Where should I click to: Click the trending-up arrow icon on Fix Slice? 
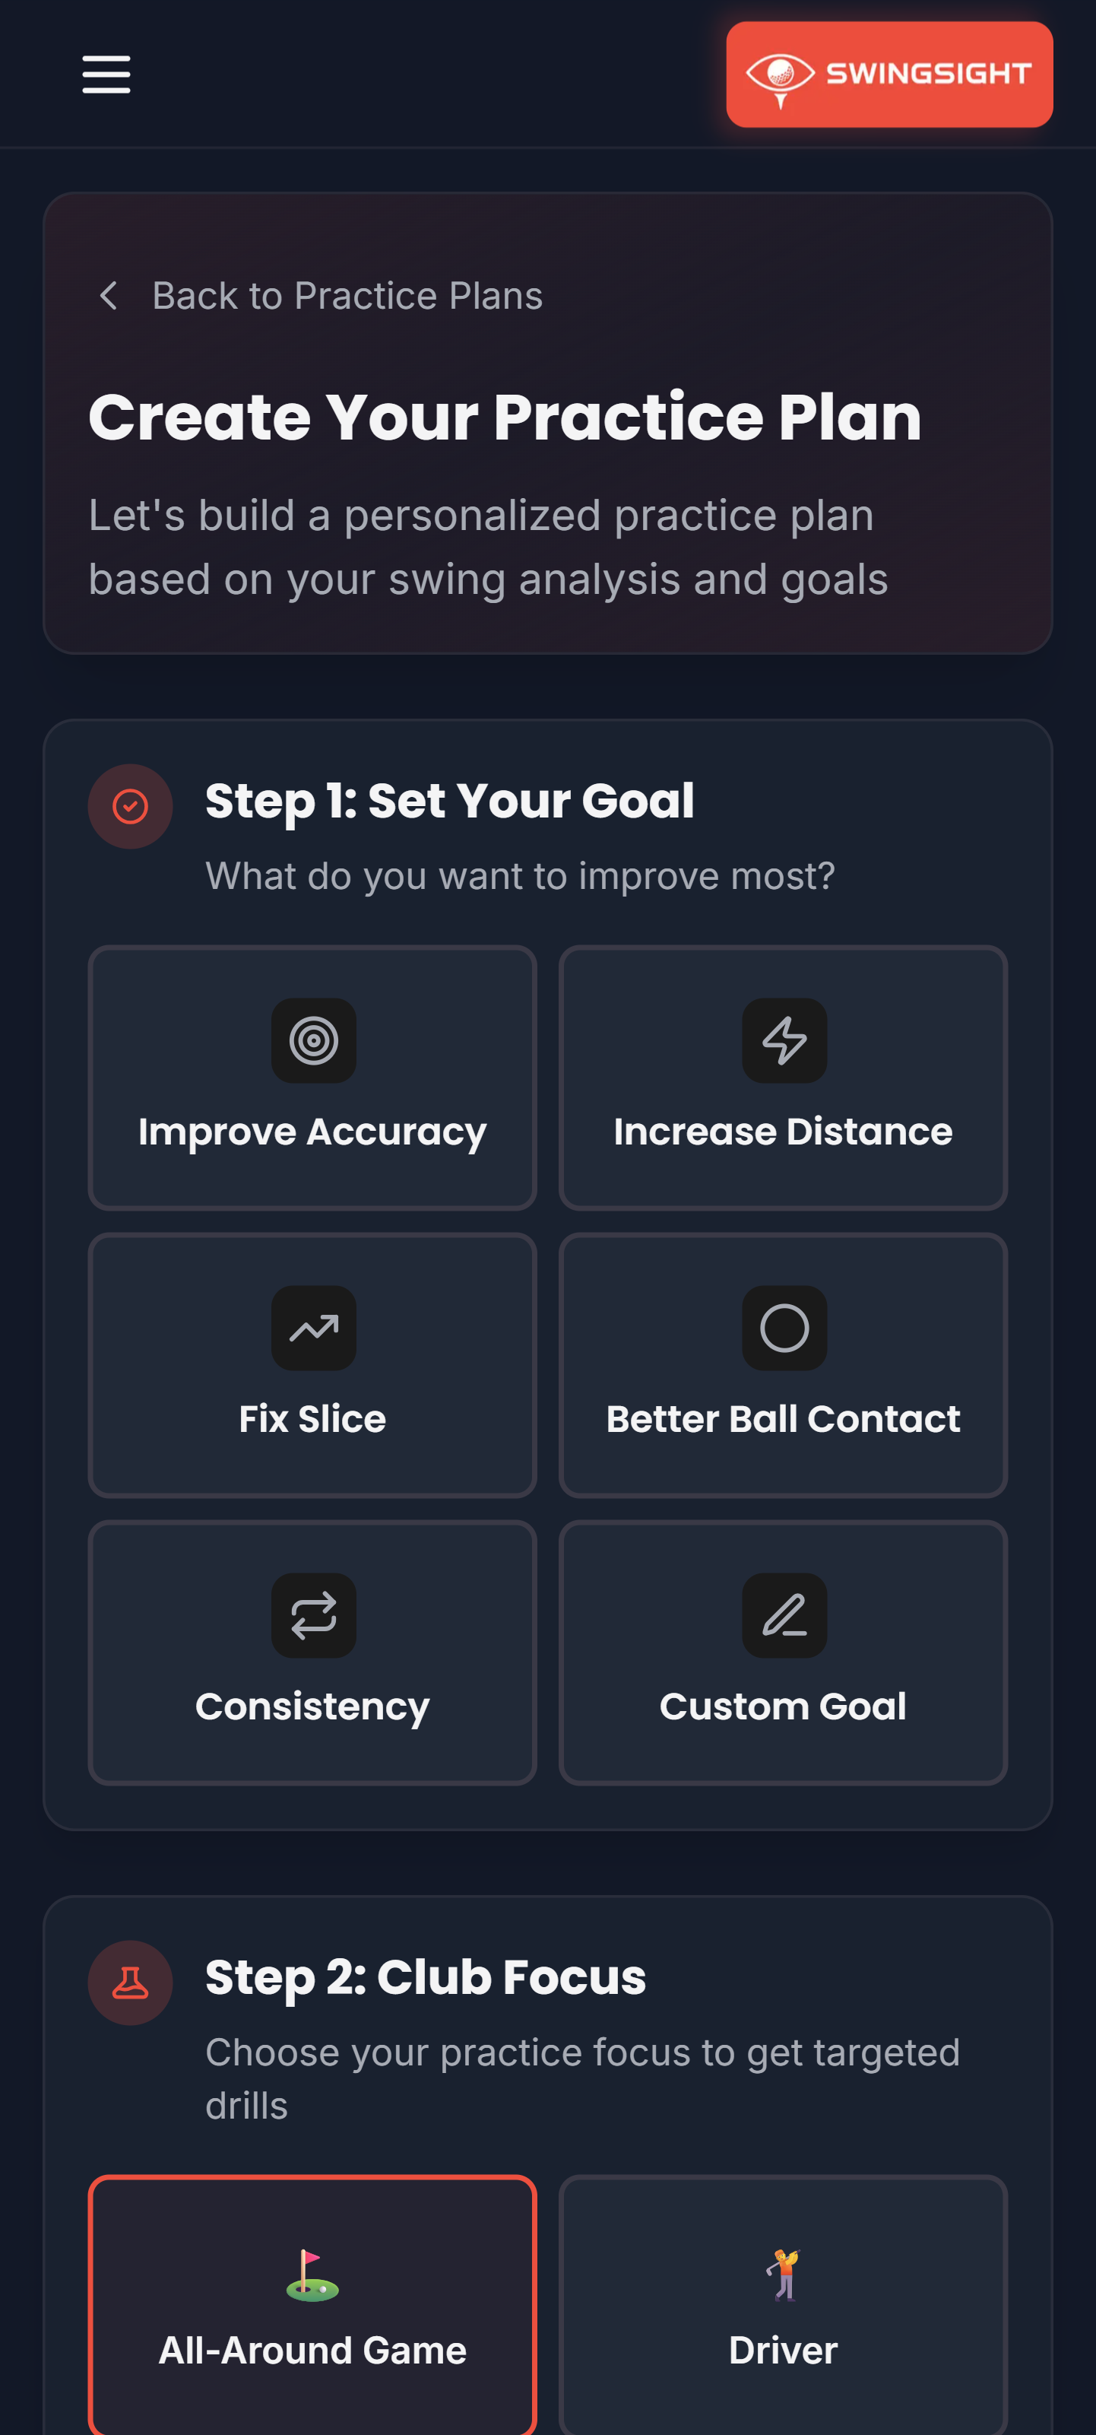(x=312, y=1329)
